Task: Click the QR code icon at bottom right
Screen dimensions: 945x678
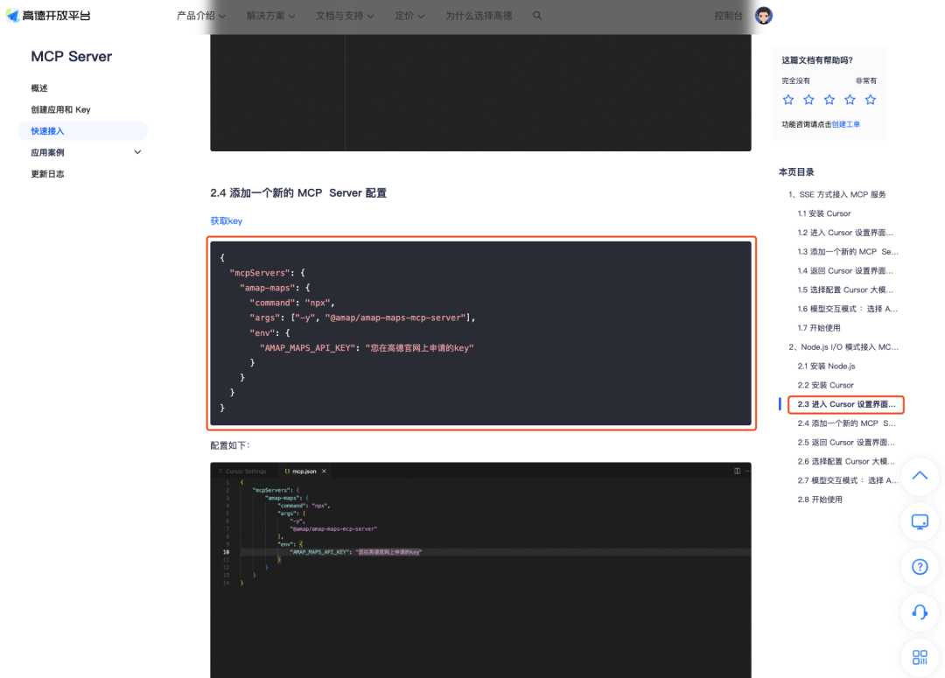Action: (x=920, y=657)
